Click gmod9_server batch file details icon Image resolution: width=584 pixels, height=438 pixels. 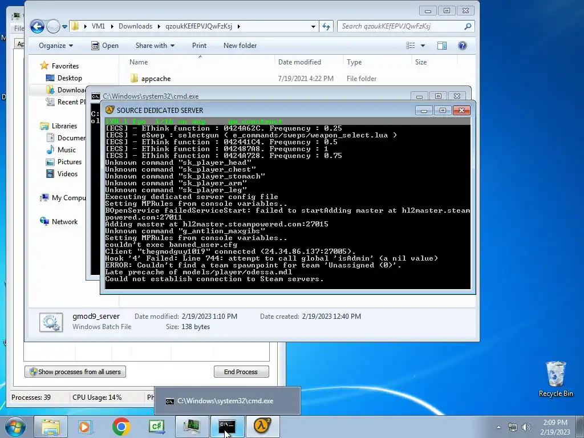[x=51, y=323]
